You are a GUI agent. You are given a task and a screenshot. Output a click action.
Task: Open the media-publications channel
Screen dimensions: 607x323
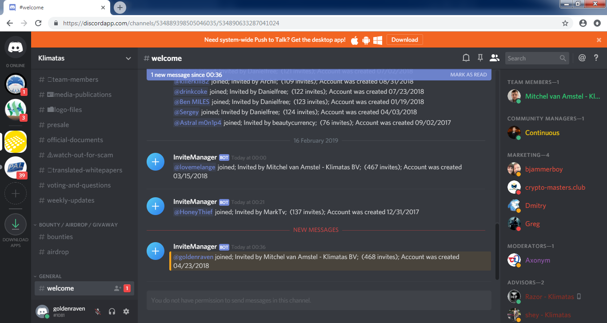[84, 95]
